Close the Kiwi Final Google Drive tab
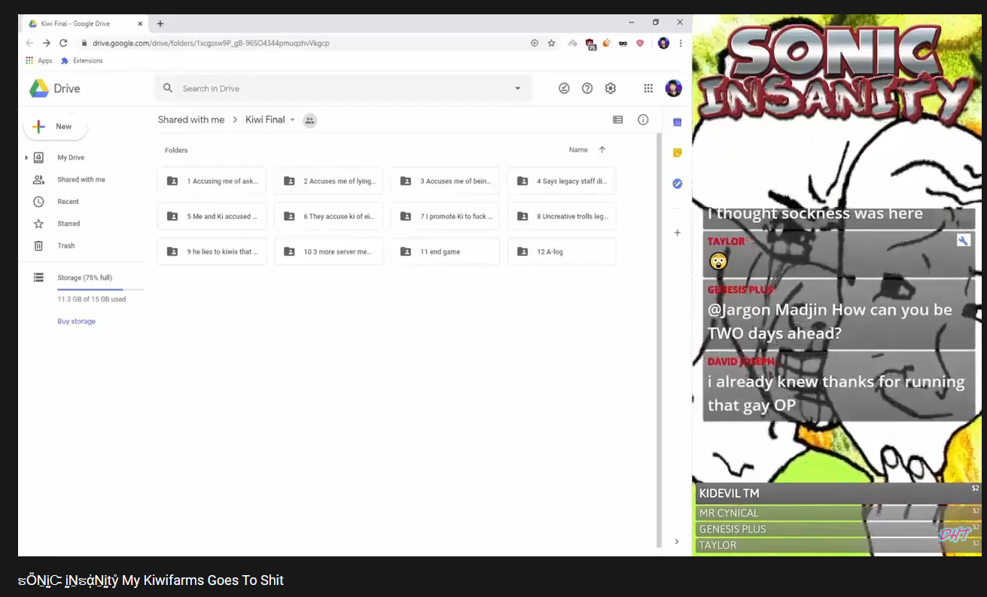The width and height of the screenshot is (987, 597). [x=140, y=23]
